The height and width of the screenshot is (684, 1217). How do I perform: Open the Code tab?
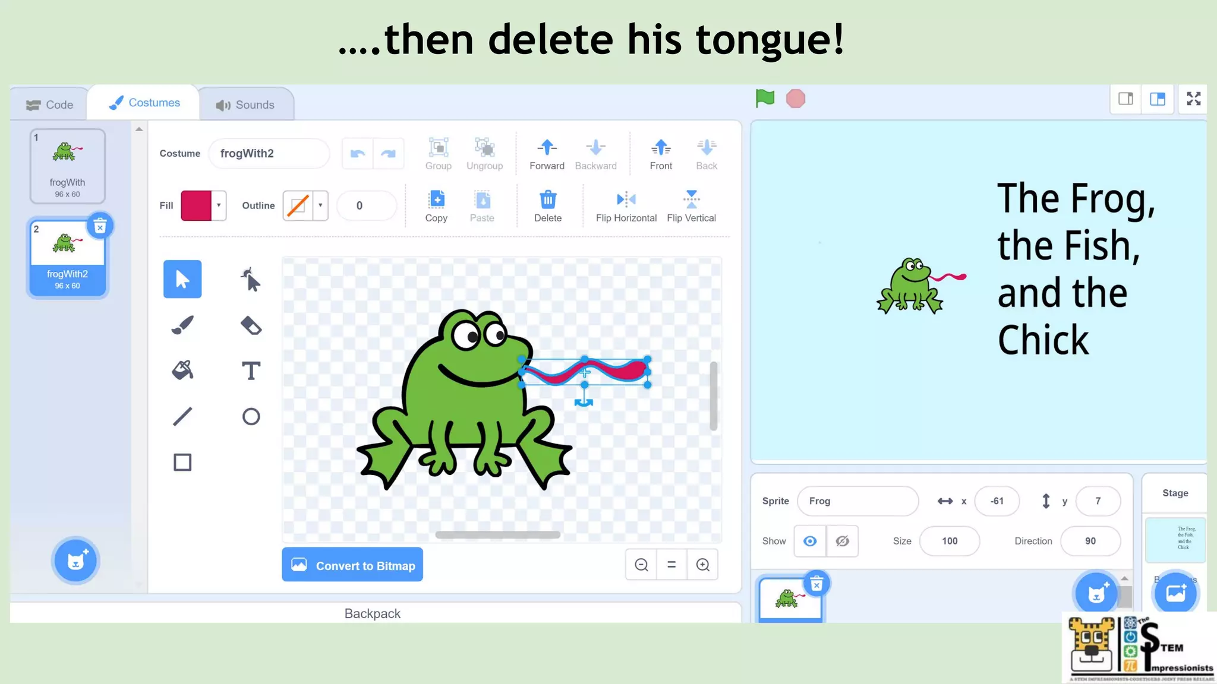coord(50,105)
